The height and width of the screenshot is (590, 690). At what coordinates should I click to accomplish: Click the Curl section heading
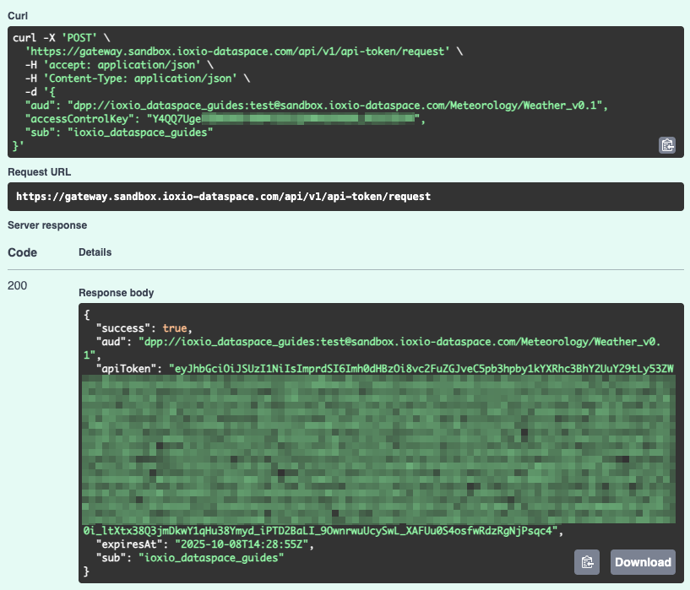pos(16,15)
